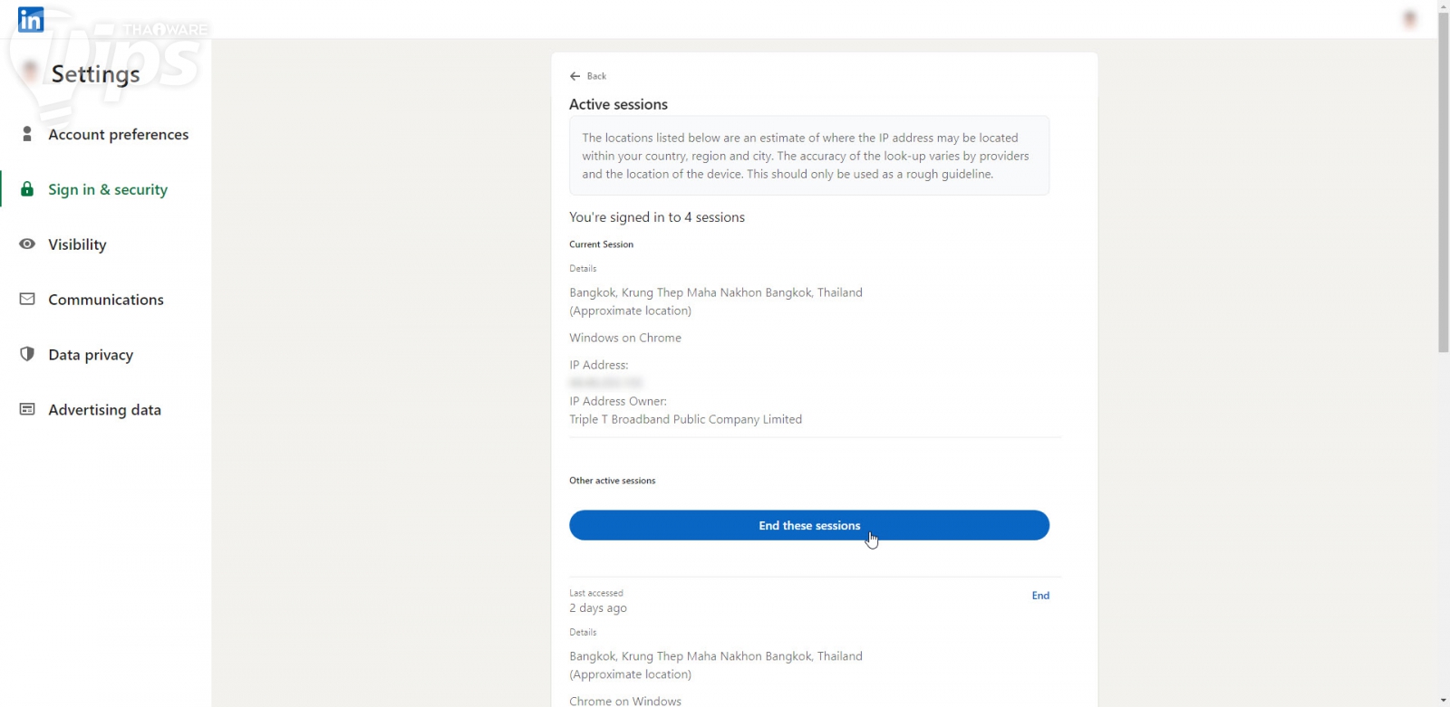Go to Visibility settings
Viewport: 1450px width, 707px height.
click(77, 245)
